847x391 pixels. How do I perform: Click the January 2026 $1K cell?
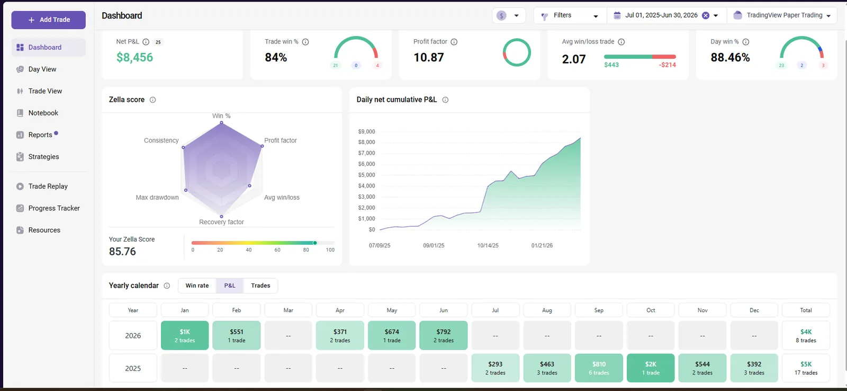tap(185, 335)
